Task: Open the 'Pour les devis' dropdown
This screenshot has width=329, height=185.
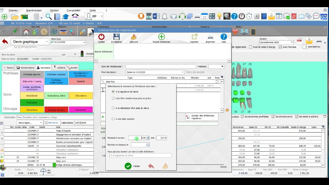Action: pos(183,72)
